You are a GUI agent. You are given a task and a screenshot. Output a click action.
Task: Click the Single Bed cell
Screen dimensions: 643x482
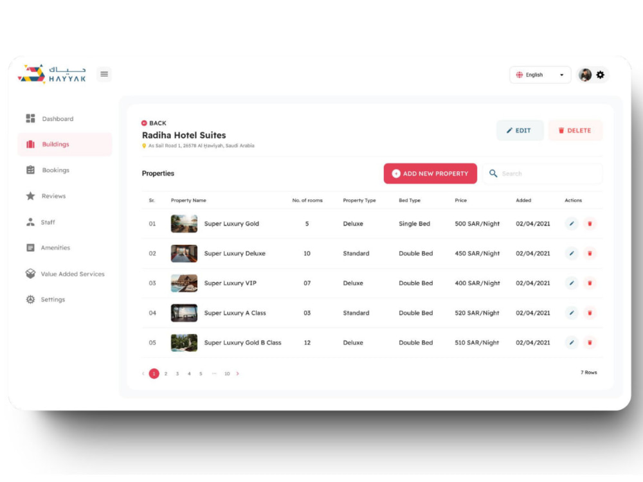pyautogui.click(x=414, y=224)
